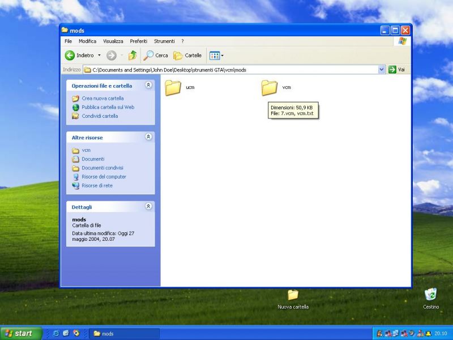Image resolution: width=453 pixels, height=340 pixels.
Task: Open the Indietro history dropdown arrow
Action: pos(99,55)
